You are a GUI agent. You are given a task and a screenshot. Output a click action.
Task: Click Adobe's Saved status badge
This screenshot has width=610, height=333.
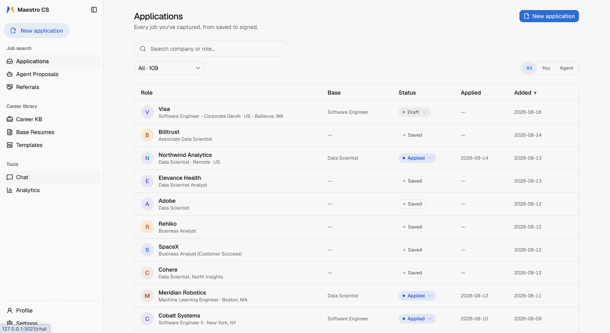tap(412, 204)
